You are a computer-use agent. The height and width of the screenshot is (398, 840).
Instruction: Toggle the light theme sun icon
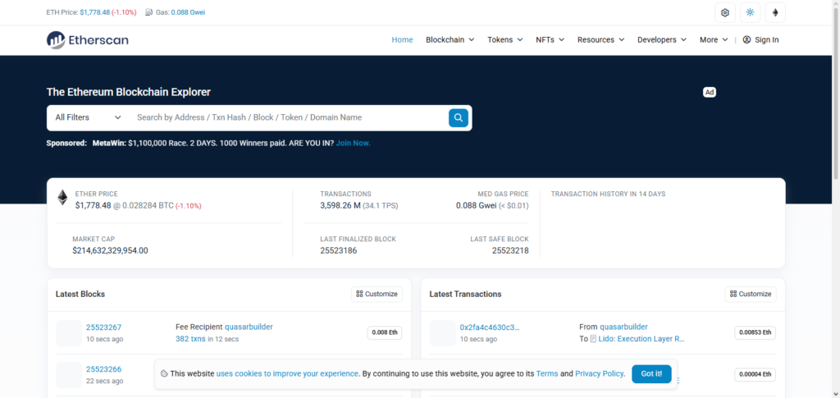tap(750, 13)
